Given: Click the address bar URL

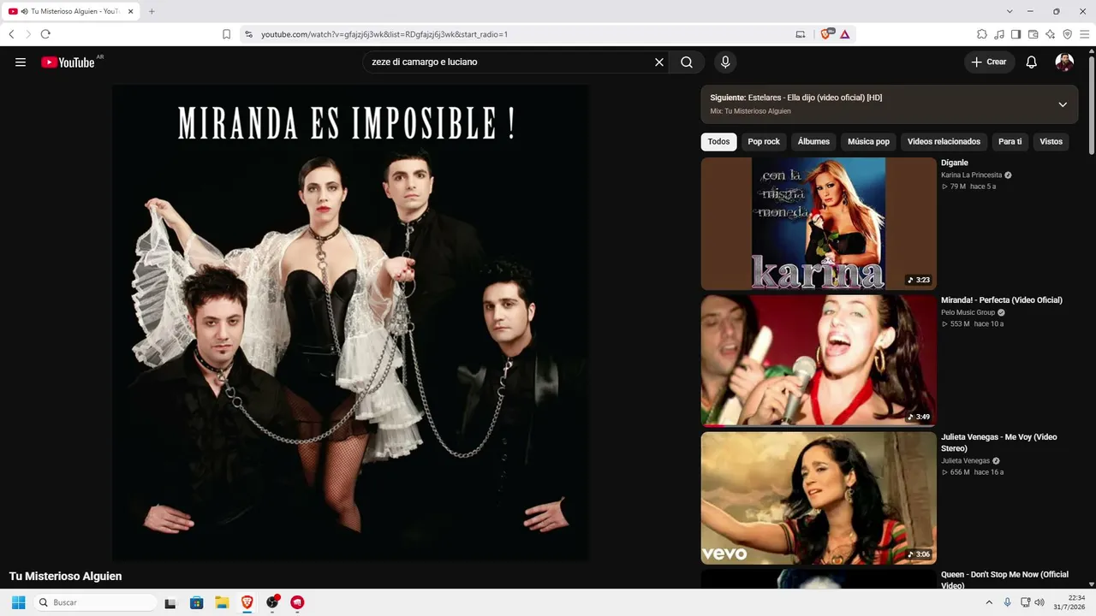Looking at the screenshot, I should 384,34.
